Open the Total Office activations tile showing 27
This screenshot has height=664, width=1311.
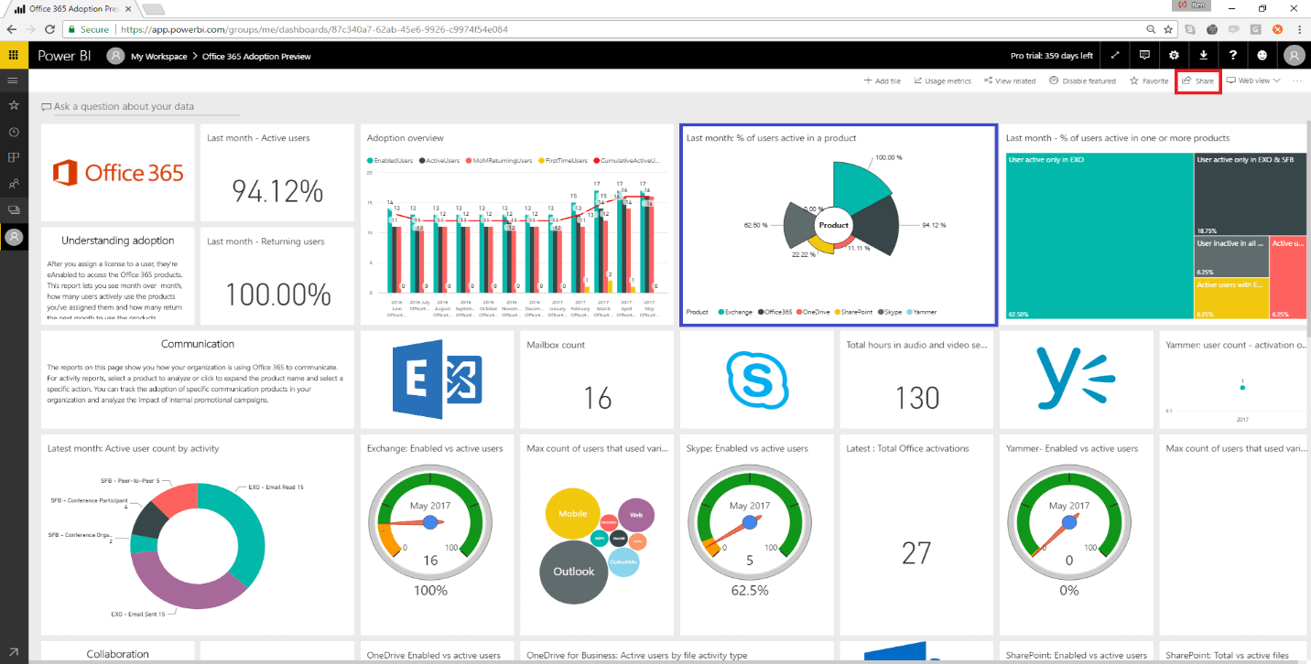[x=916, y=534]
